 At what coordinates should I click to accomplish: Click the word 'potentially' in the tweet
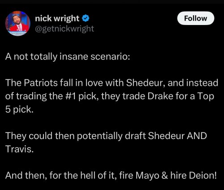pyautogui.click(x=99, y=136)
